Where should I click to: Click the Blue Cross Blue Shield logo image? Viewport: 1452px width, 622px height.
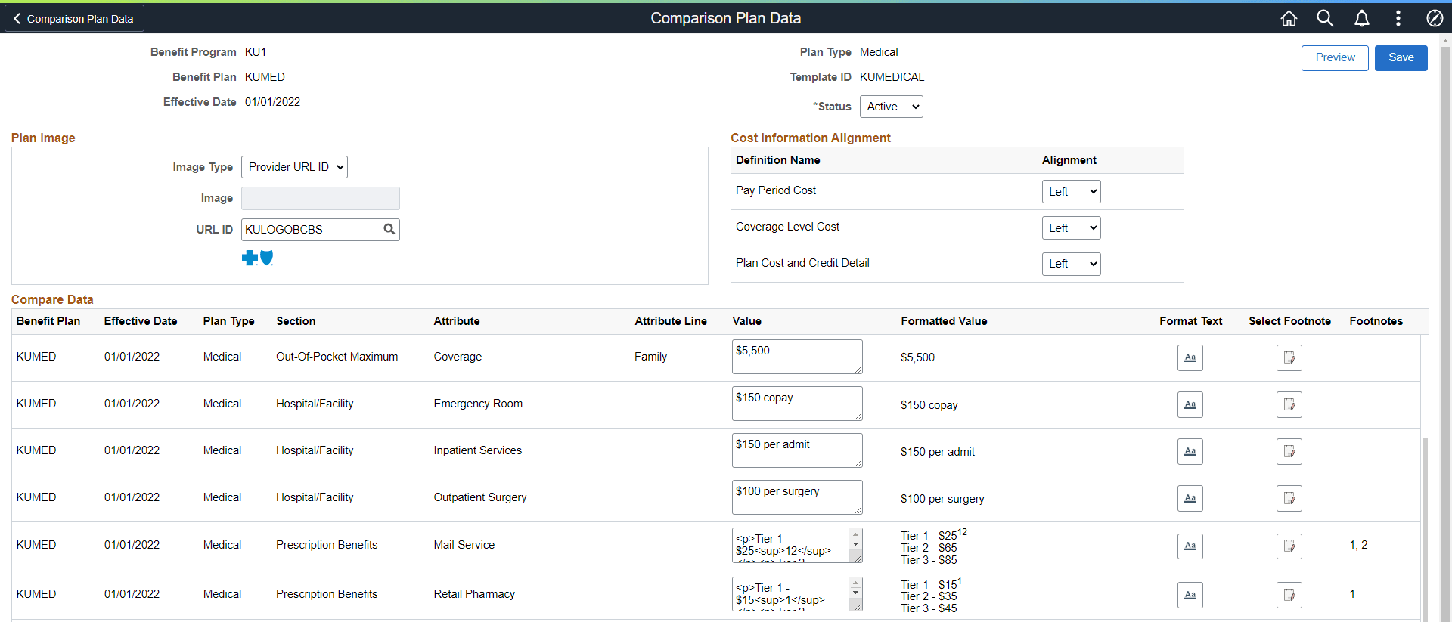(258, 258)
